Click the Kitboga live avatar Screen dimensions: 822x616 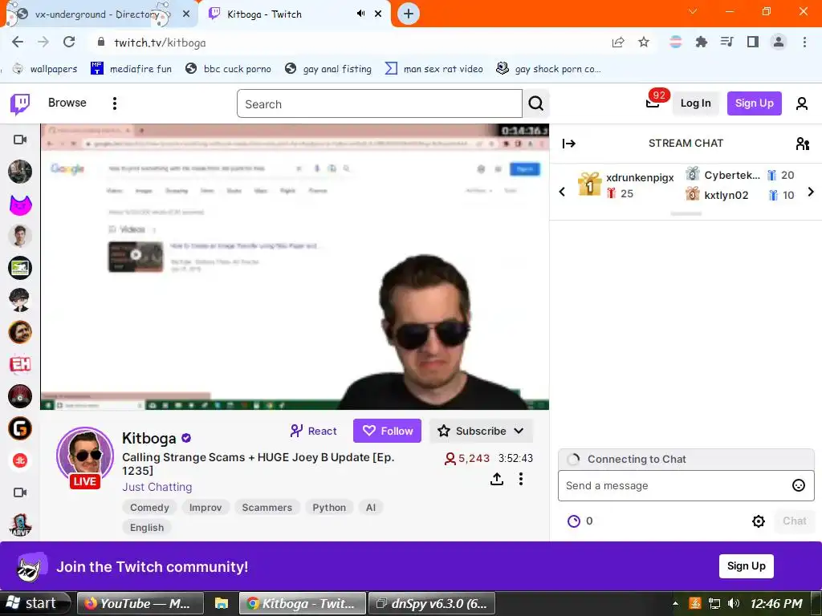point(85,456)
